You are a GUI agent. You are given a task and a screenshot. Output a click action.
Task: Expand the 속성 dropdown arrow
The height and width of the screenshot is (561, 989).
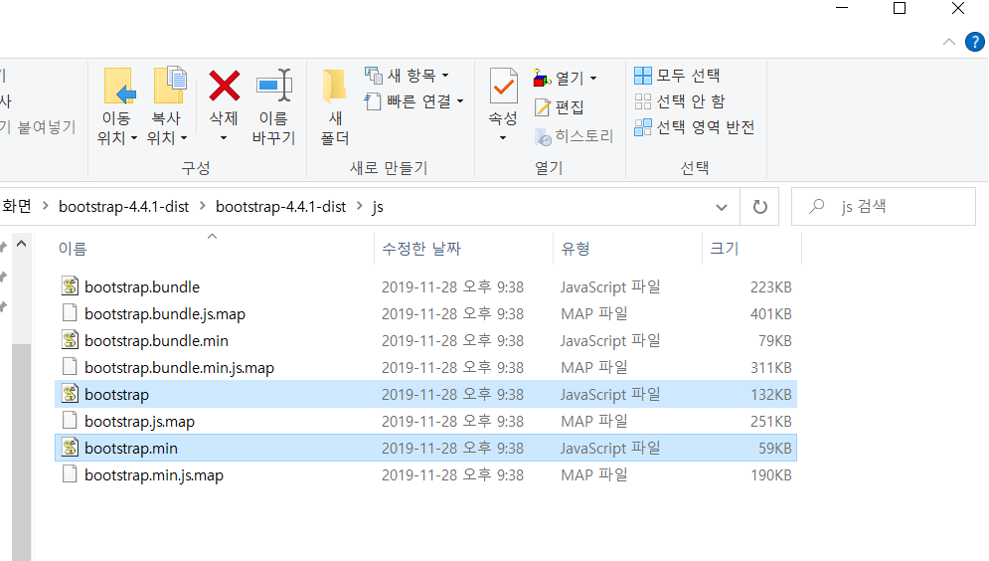click(x=503, y=138)
